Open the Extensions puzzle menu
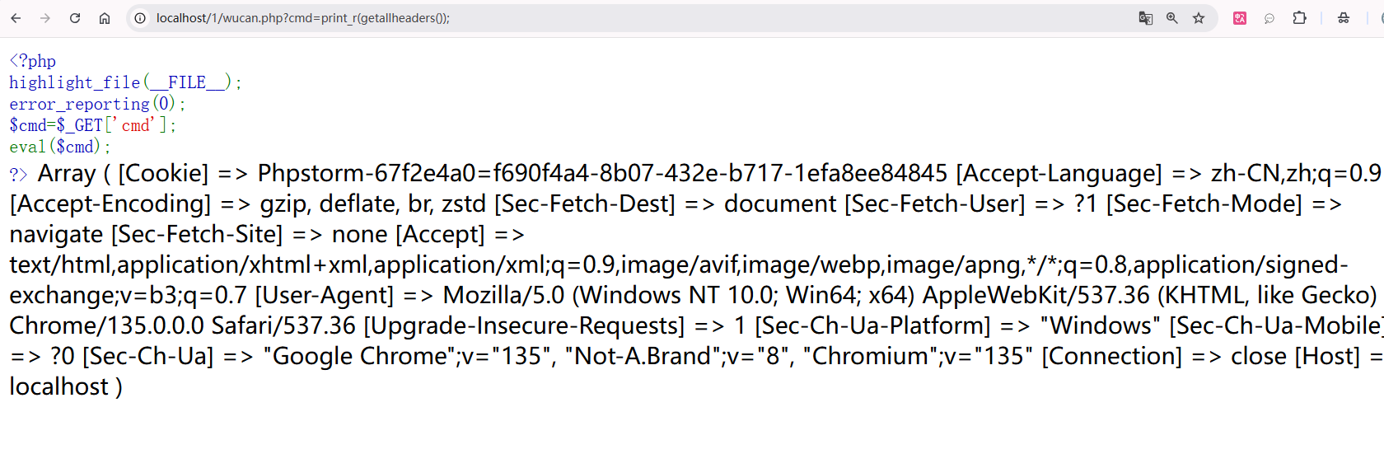Screen dimensions: 1384x454 coord(1299,18)
